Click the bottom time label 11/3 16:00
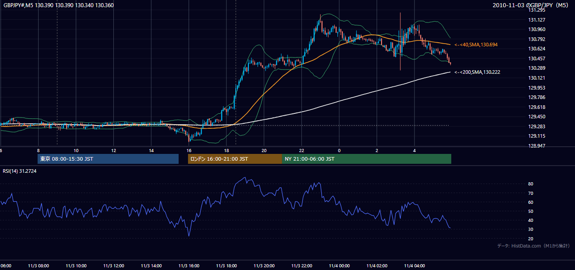The width and height of the screenshot is (575, 270). (189, 265)
